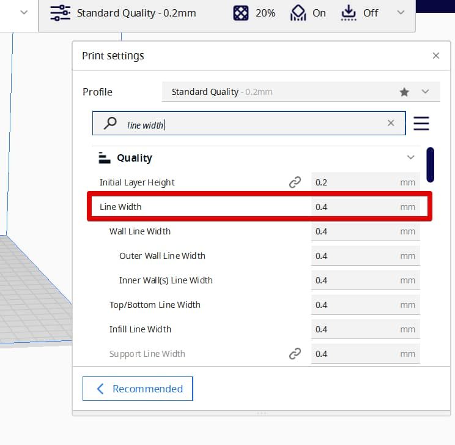Click the profile star icon
The width and height of the screenshot is (455, 445).
tap(404, 92)
